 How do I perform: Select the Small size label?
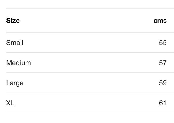(14, 43)
